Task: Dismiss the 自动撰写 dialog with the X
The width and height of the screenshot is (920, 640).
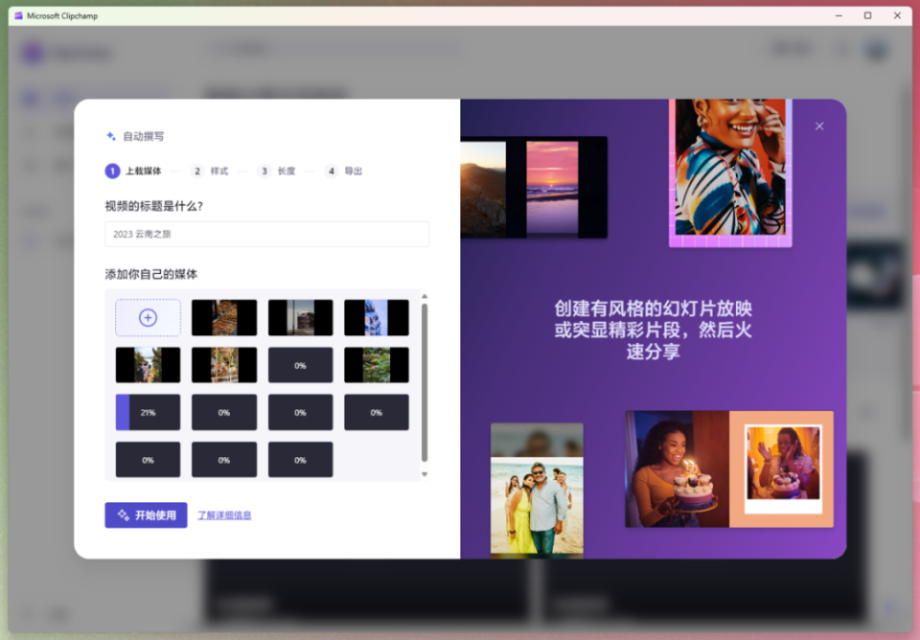Action: coord(819,126)
